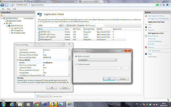Screen dimensions: 171x107
Task: Collapse the NURHAK-KAYA server node
Action: (x=2, y=18)
